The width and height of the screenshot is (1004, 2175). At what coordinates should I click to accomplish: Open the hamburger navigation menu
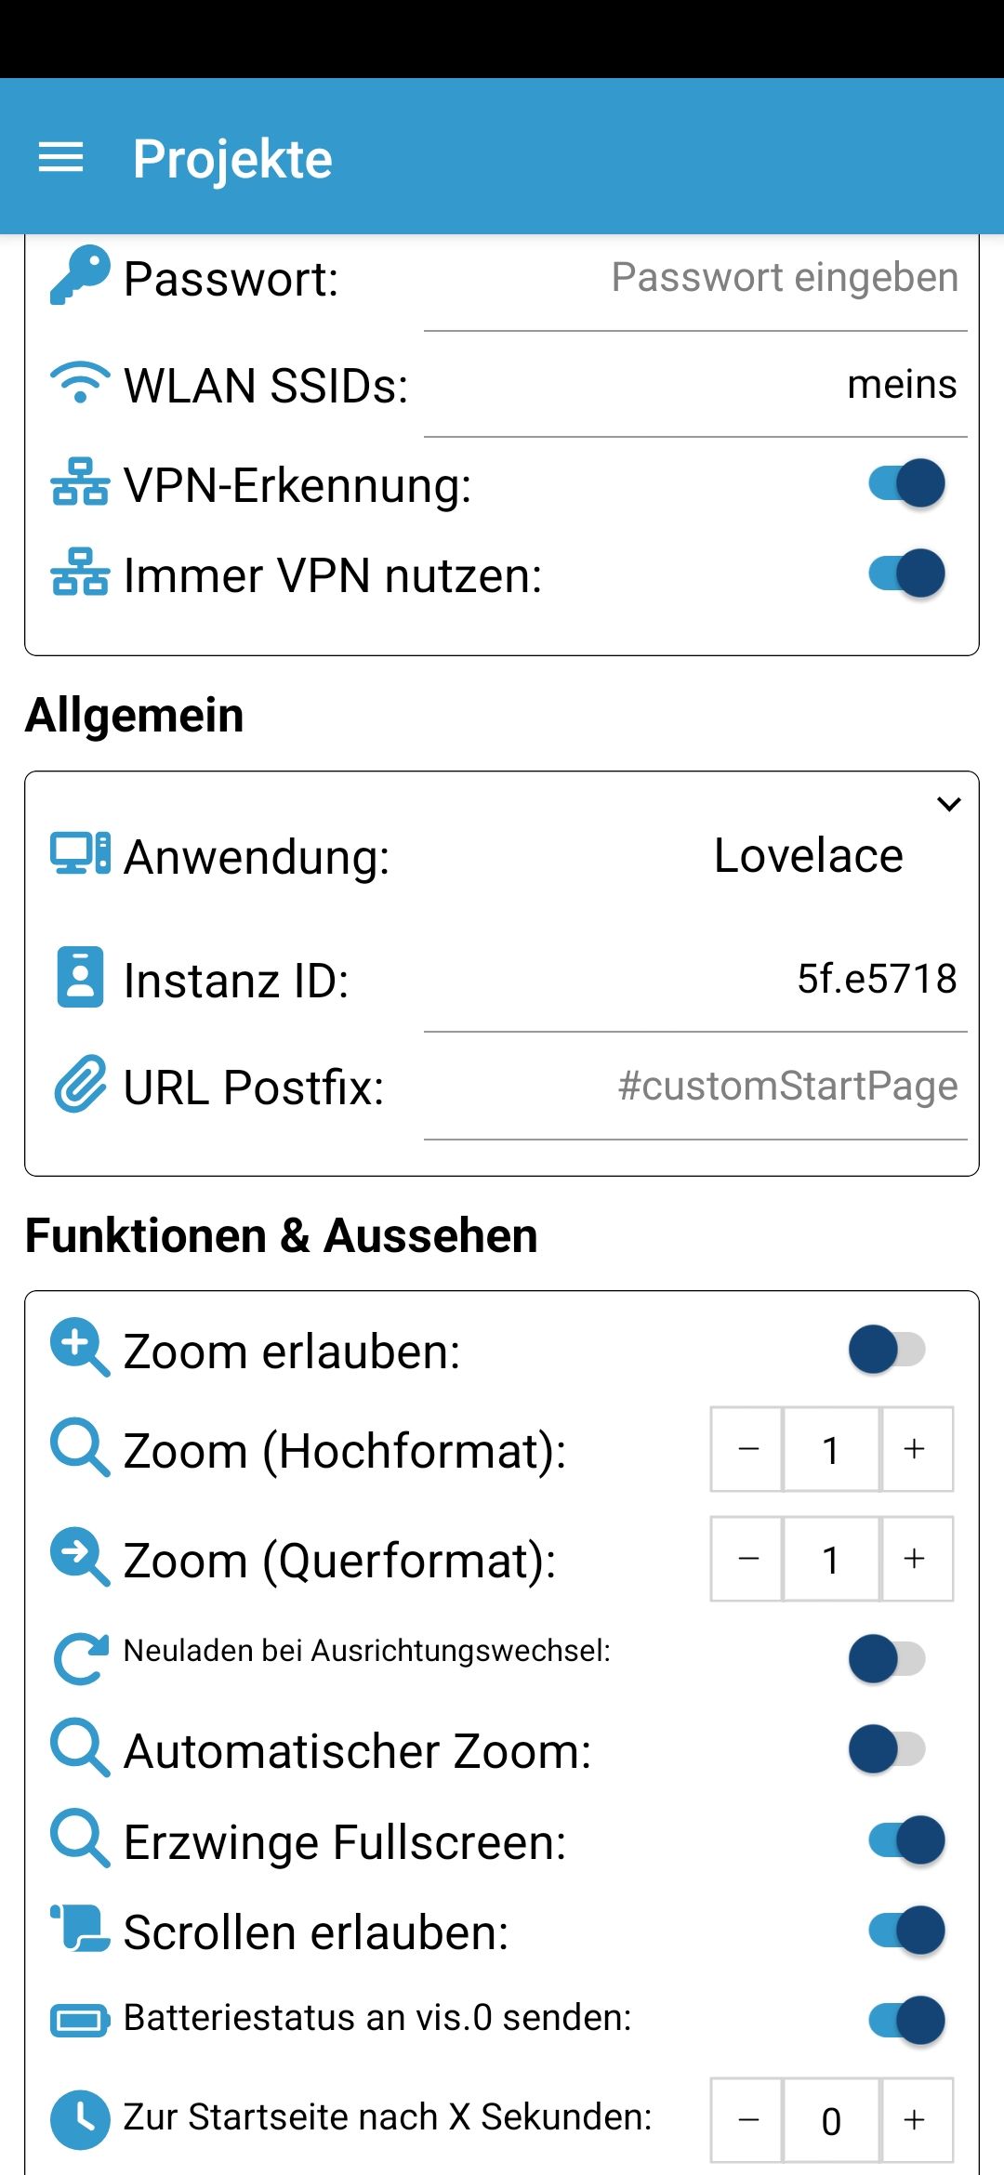(61, 158)
